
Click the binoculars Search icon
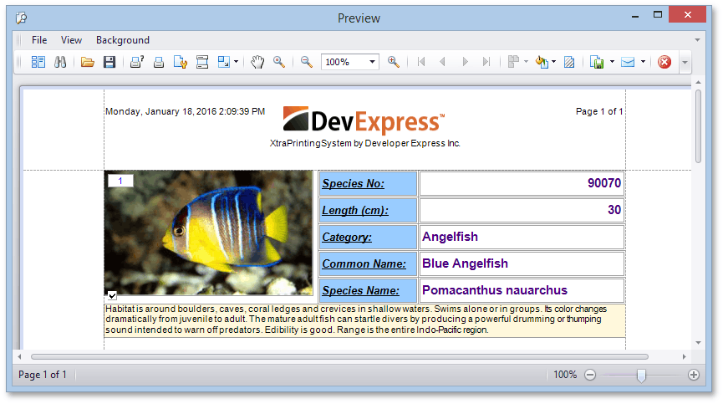60,62
